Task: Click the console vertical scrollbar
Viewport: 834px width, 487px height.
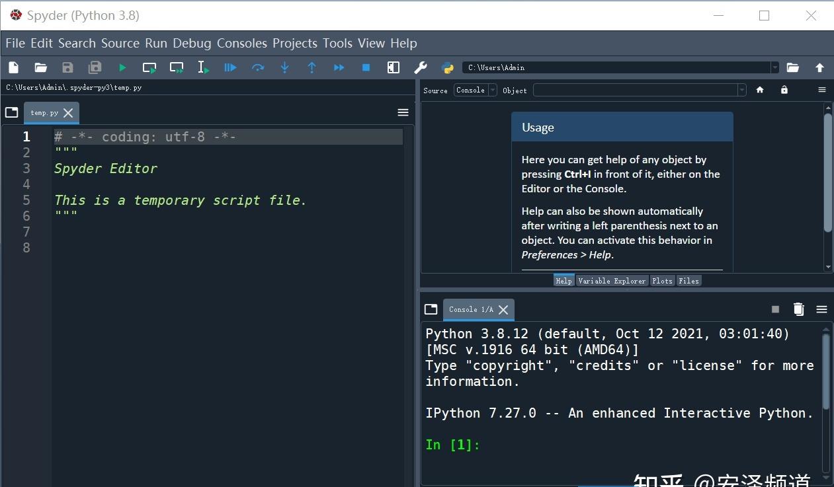Action: (x=826, y=371)
